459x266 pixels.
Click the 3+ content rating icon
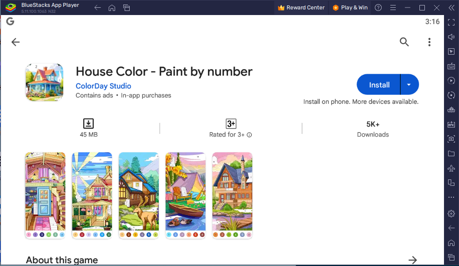pyautogui.click(x=231, y=123)
